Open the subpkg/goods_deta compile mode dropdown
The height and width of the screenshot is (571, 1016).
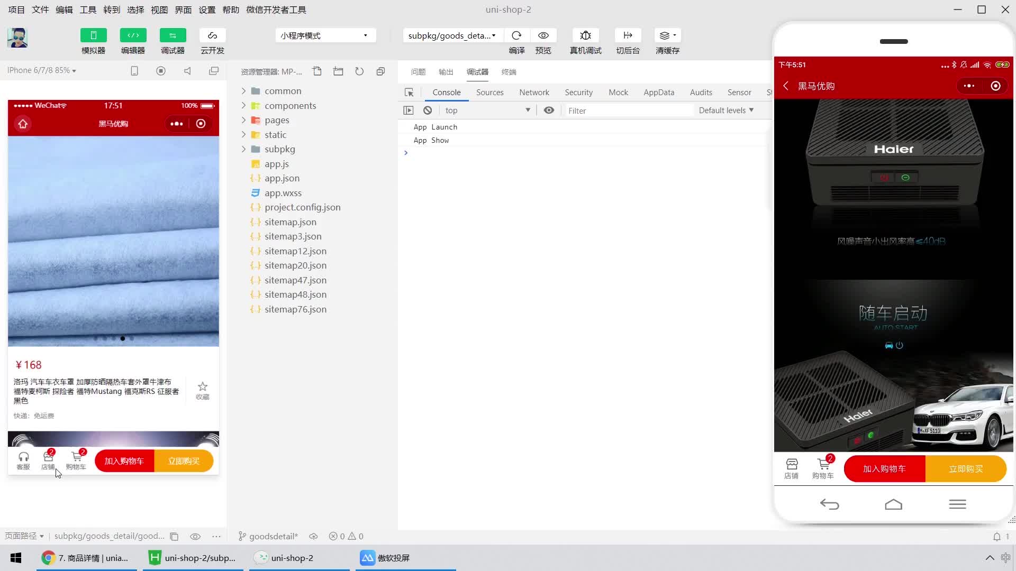pos(452,35)
